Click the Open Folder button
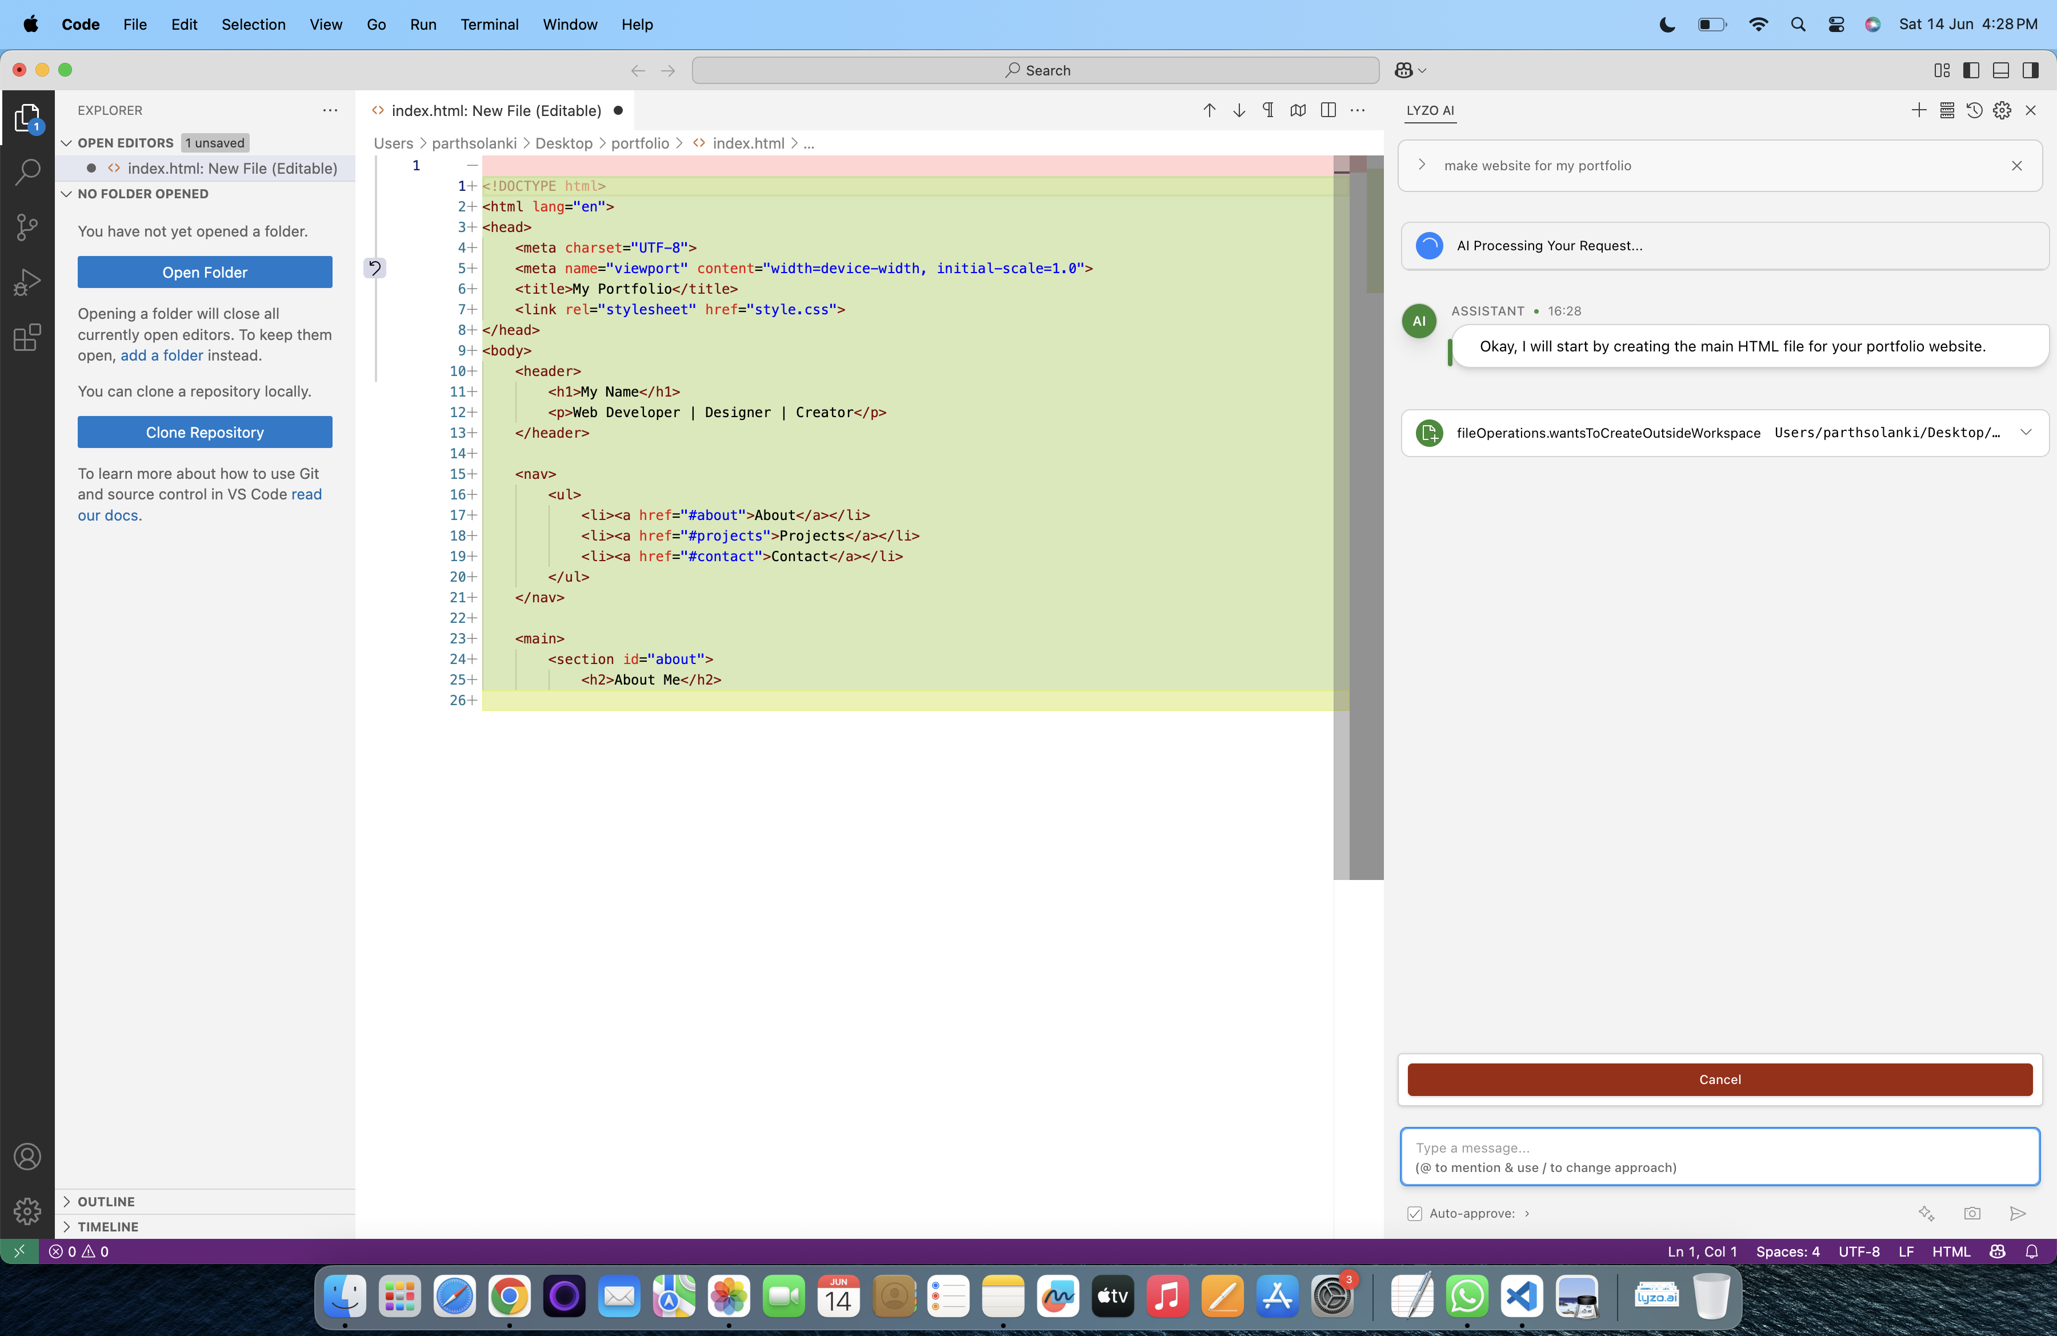The image size is (2057, 1336). [x=205, y=272]
